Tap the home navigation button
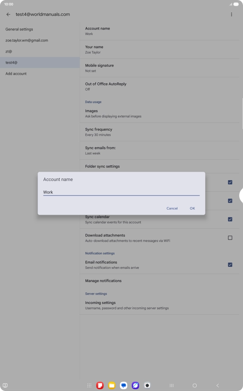 click(195, 385)
